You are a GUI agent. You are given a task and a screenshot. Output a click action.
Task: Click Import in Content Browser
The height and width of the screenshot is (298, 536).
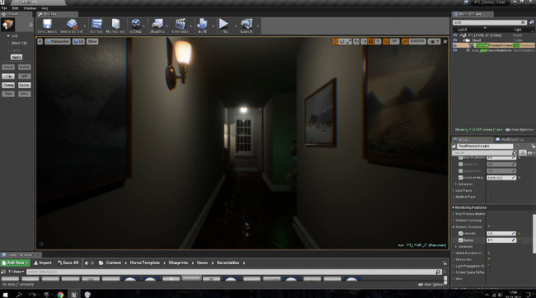[43, 263]
